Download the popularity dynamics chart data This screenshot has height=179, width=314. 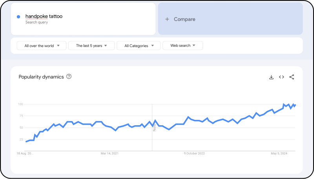click(271, 77)
